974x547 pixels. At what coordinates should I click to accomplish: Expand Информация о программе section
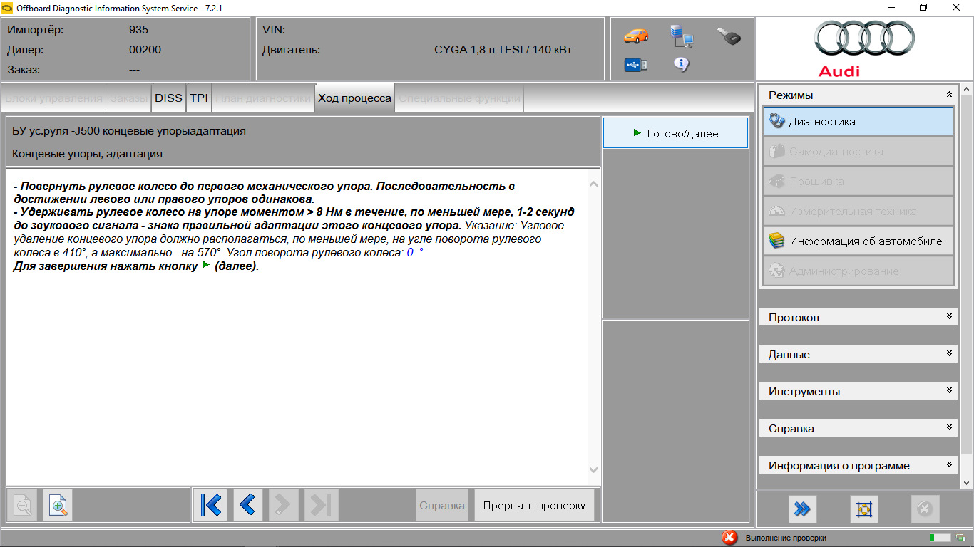click(858, 465)
